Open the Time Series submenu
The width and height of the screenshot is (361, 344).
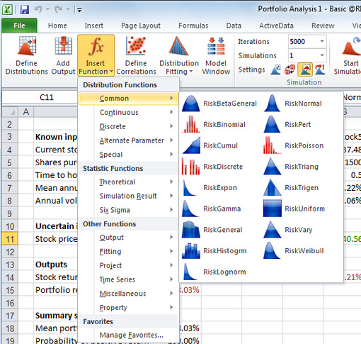coord(128,279)
